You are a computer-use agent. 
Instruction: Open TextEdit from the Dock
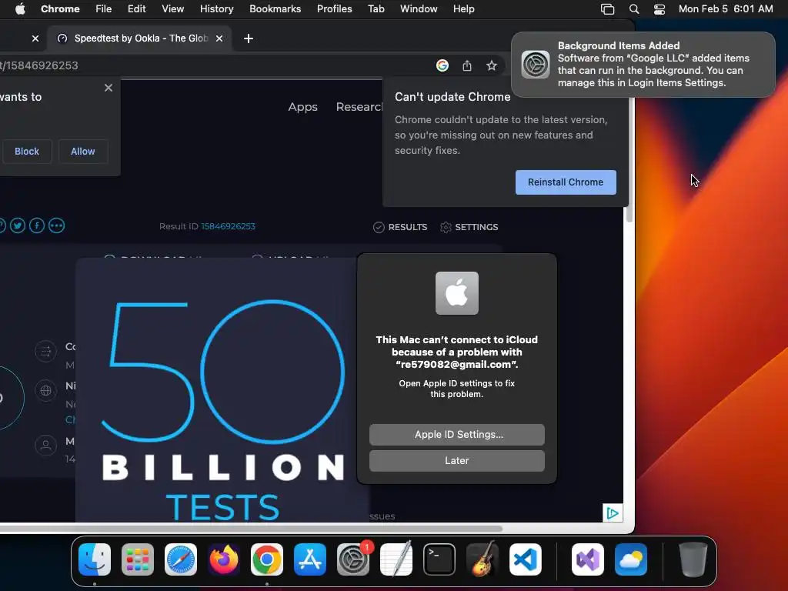396,559
